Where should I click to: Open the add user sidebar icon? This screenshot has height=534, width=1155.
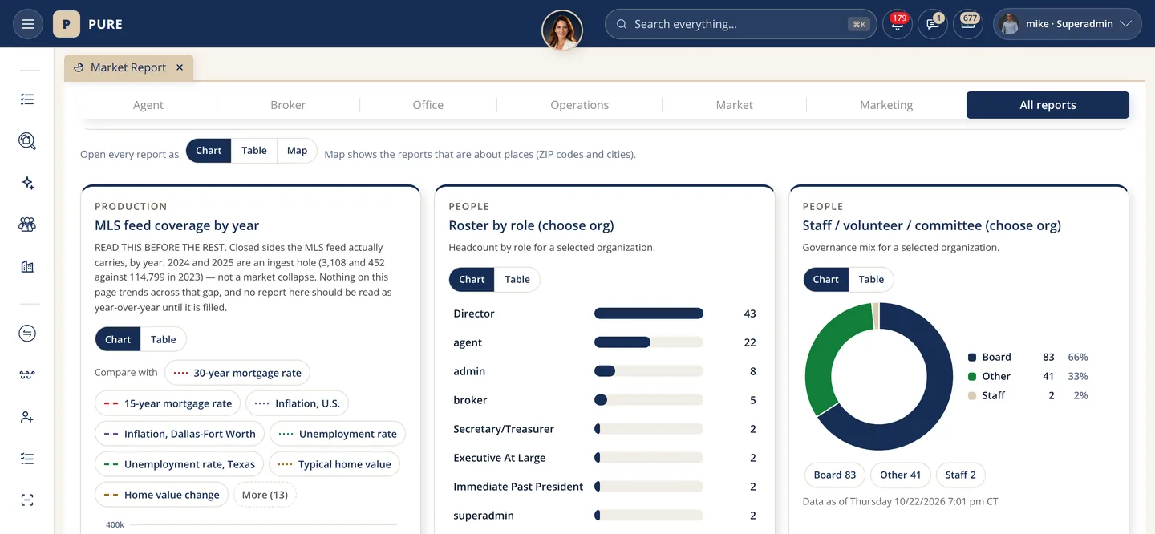27,417
